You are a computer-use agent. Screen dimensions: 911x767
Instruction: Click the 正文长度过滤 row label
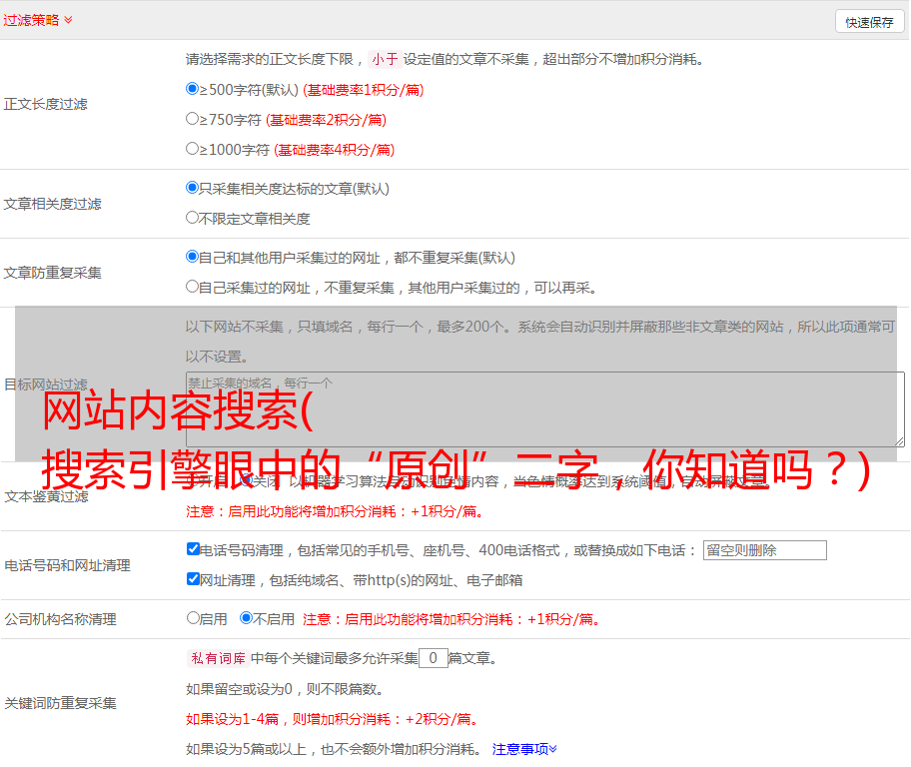(46, 104)
